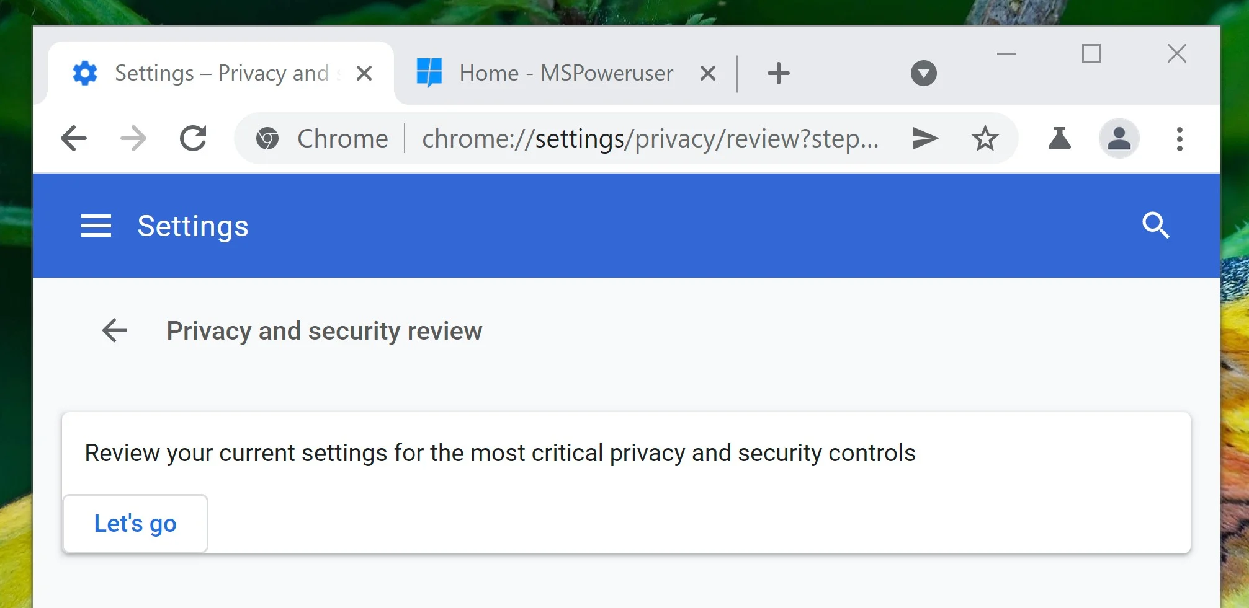Open Chrome Labs experiments flask icon
The image size is (1249, 608).
pyautogui.click(x=1059, y=138)
